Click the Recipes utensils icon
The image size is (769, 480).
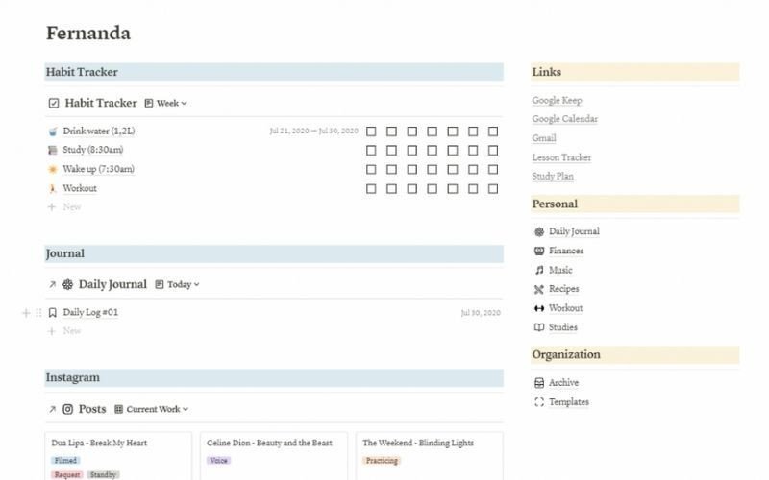click(539, 289)
